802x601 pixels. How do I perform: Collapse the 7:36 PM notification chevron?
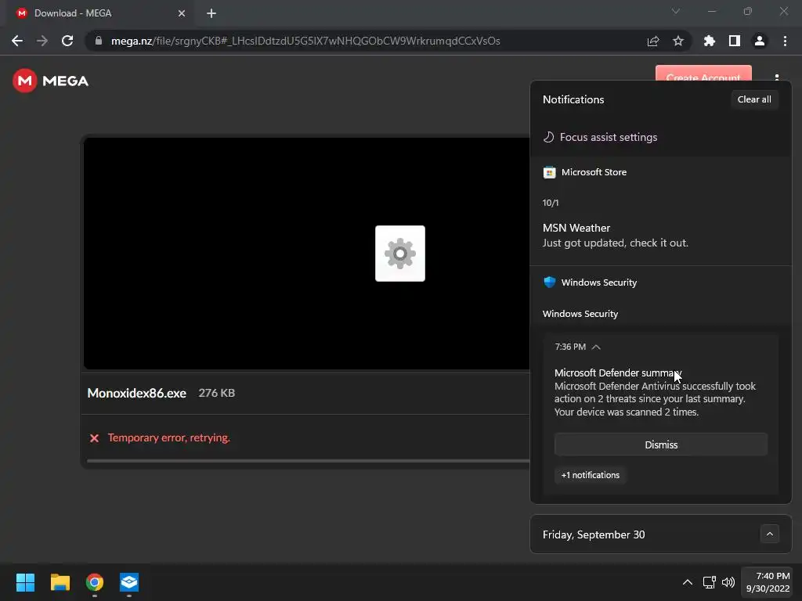[596, 347]
